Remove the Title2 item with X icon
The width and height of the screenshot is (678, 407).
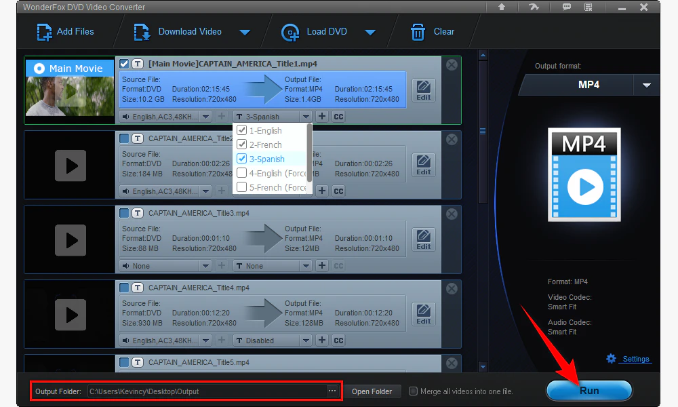tap(452, 139)
